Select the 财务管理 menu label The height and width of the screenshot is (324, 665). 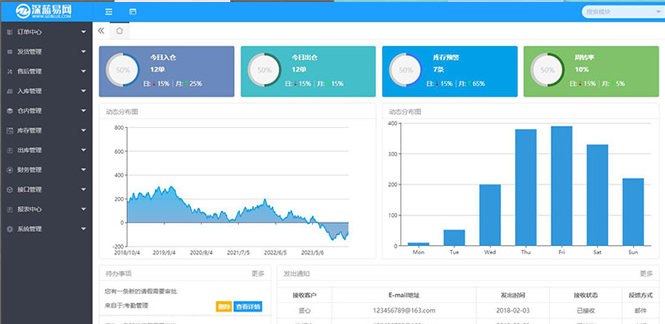pos(29,170)
